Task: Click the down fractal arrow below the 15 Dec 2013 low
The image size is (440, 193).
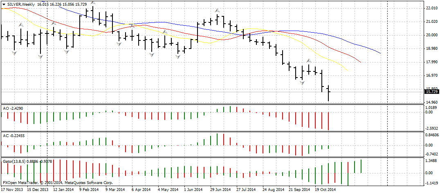Action: click(40, 58)
